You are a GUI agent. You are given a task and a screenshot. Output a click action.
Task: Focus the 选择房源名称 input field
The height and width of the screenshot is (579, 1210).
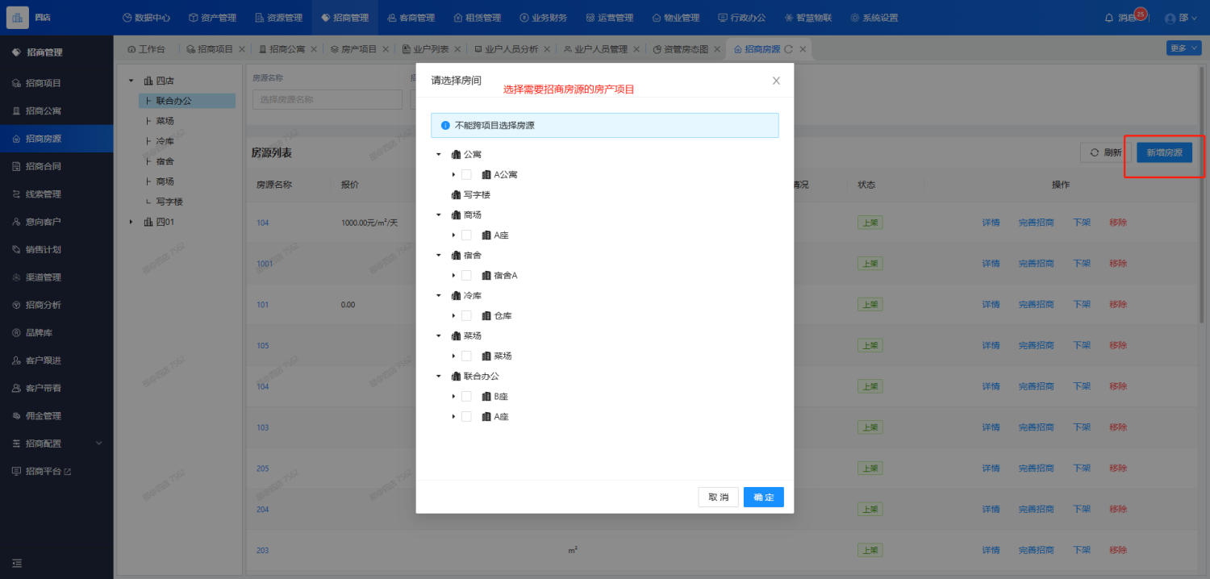328,100
